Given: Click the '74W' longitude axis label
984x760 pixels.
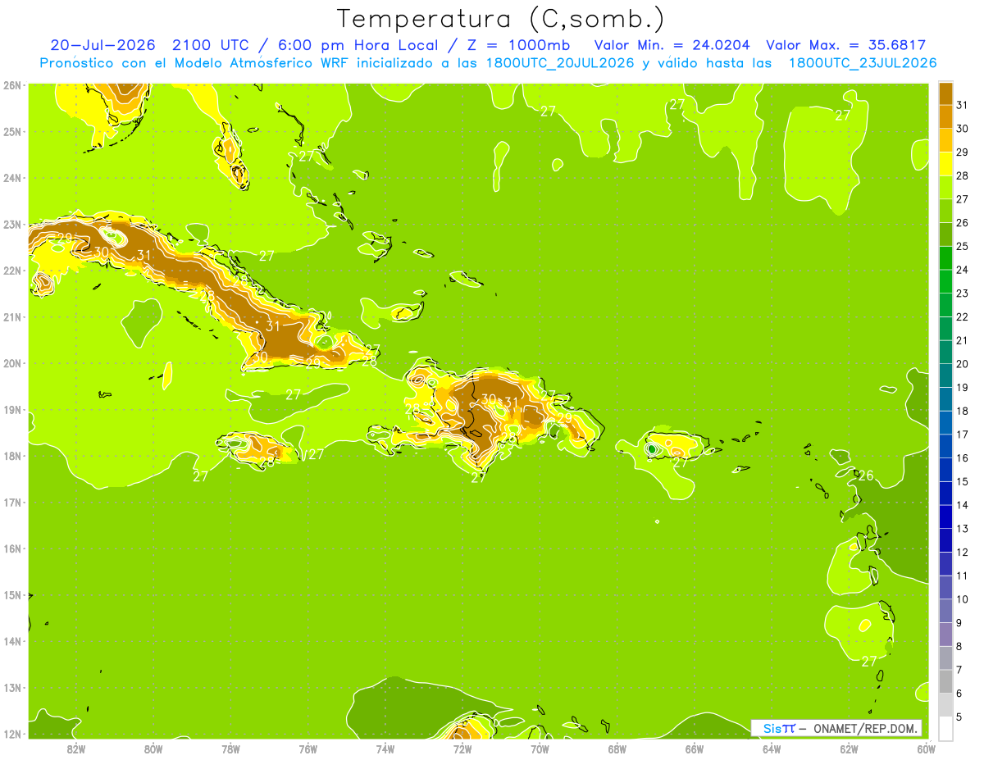Looking at the screenshot, I should click(385, 748).
